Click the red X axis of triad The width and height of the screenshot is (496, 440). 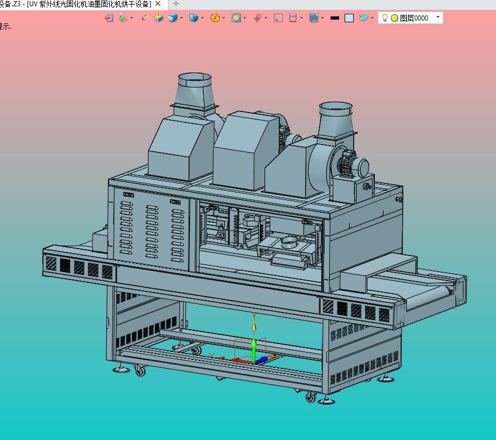241,360
